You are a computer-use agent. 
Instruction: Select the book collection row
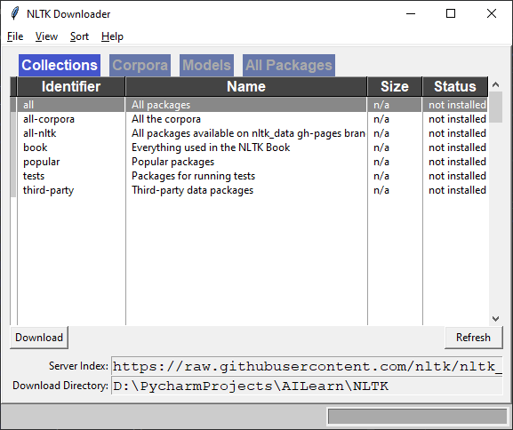point(252,147)
